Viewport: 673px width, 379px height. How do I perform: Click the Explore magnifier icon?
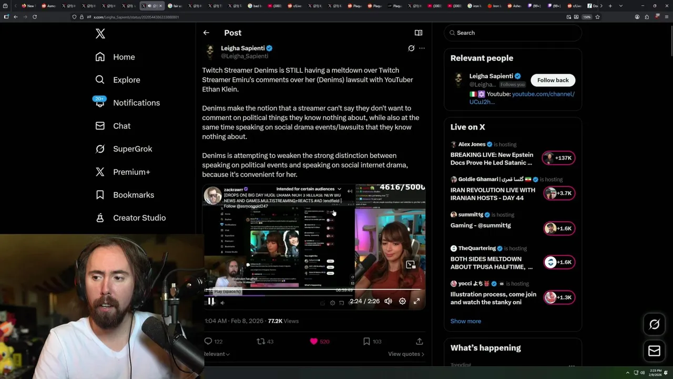click(100, 80)
